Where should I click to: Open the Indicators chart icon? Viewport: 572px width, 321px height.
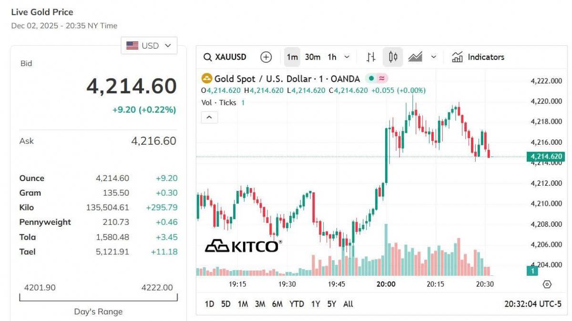(x=458, y=57)
